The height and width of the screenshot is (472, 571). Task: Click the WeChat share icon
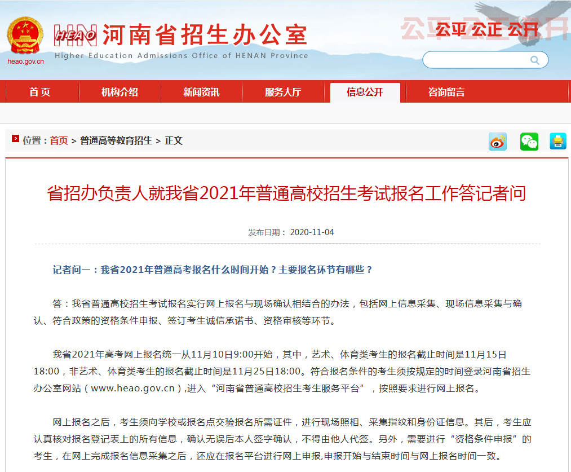pos(529,142)
